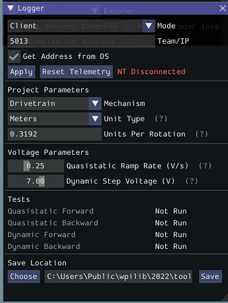This screenshot has width=228, height=303.
Task: Click Reset Telemetry button
Action: point(76,72)
